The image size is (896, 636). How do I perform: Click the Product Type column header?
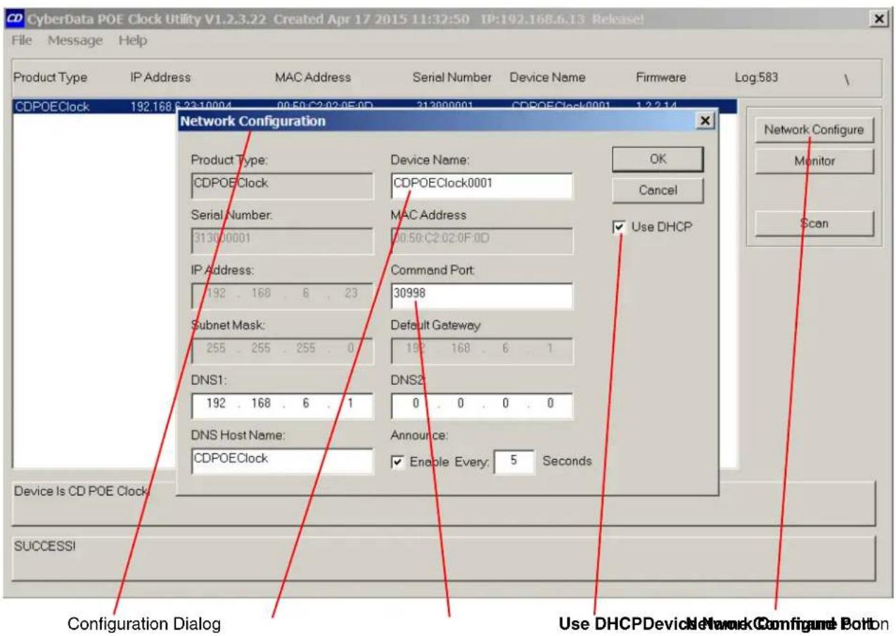pyautogui.click(x=51, y=77)
